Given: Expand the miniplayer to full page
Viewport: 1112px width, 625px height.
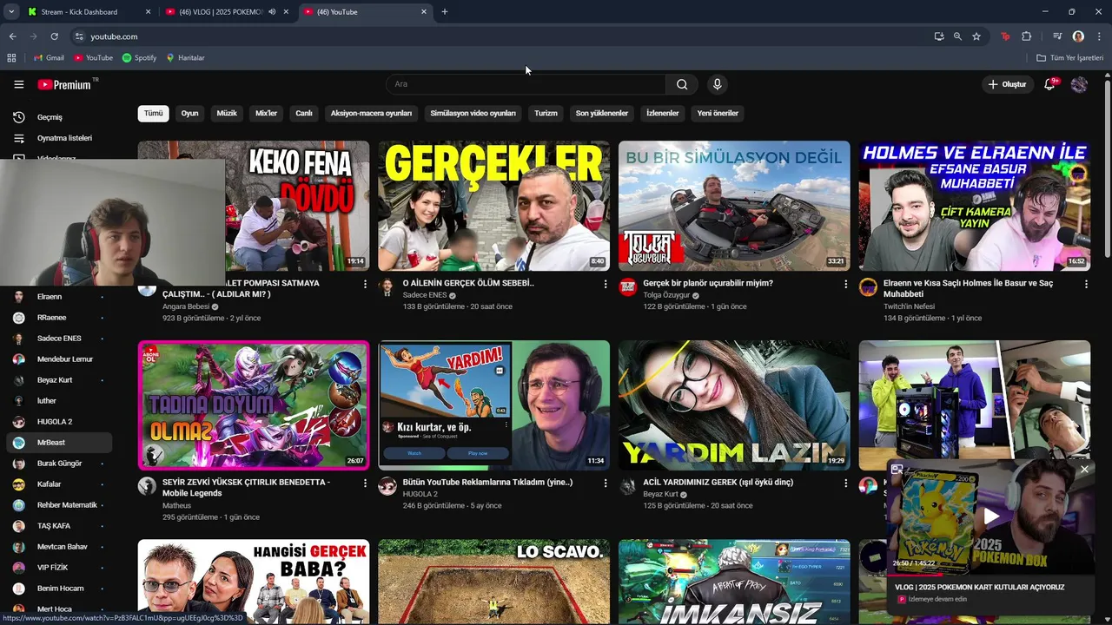Looking at the screenshot, I should click(x=897, y=470).
